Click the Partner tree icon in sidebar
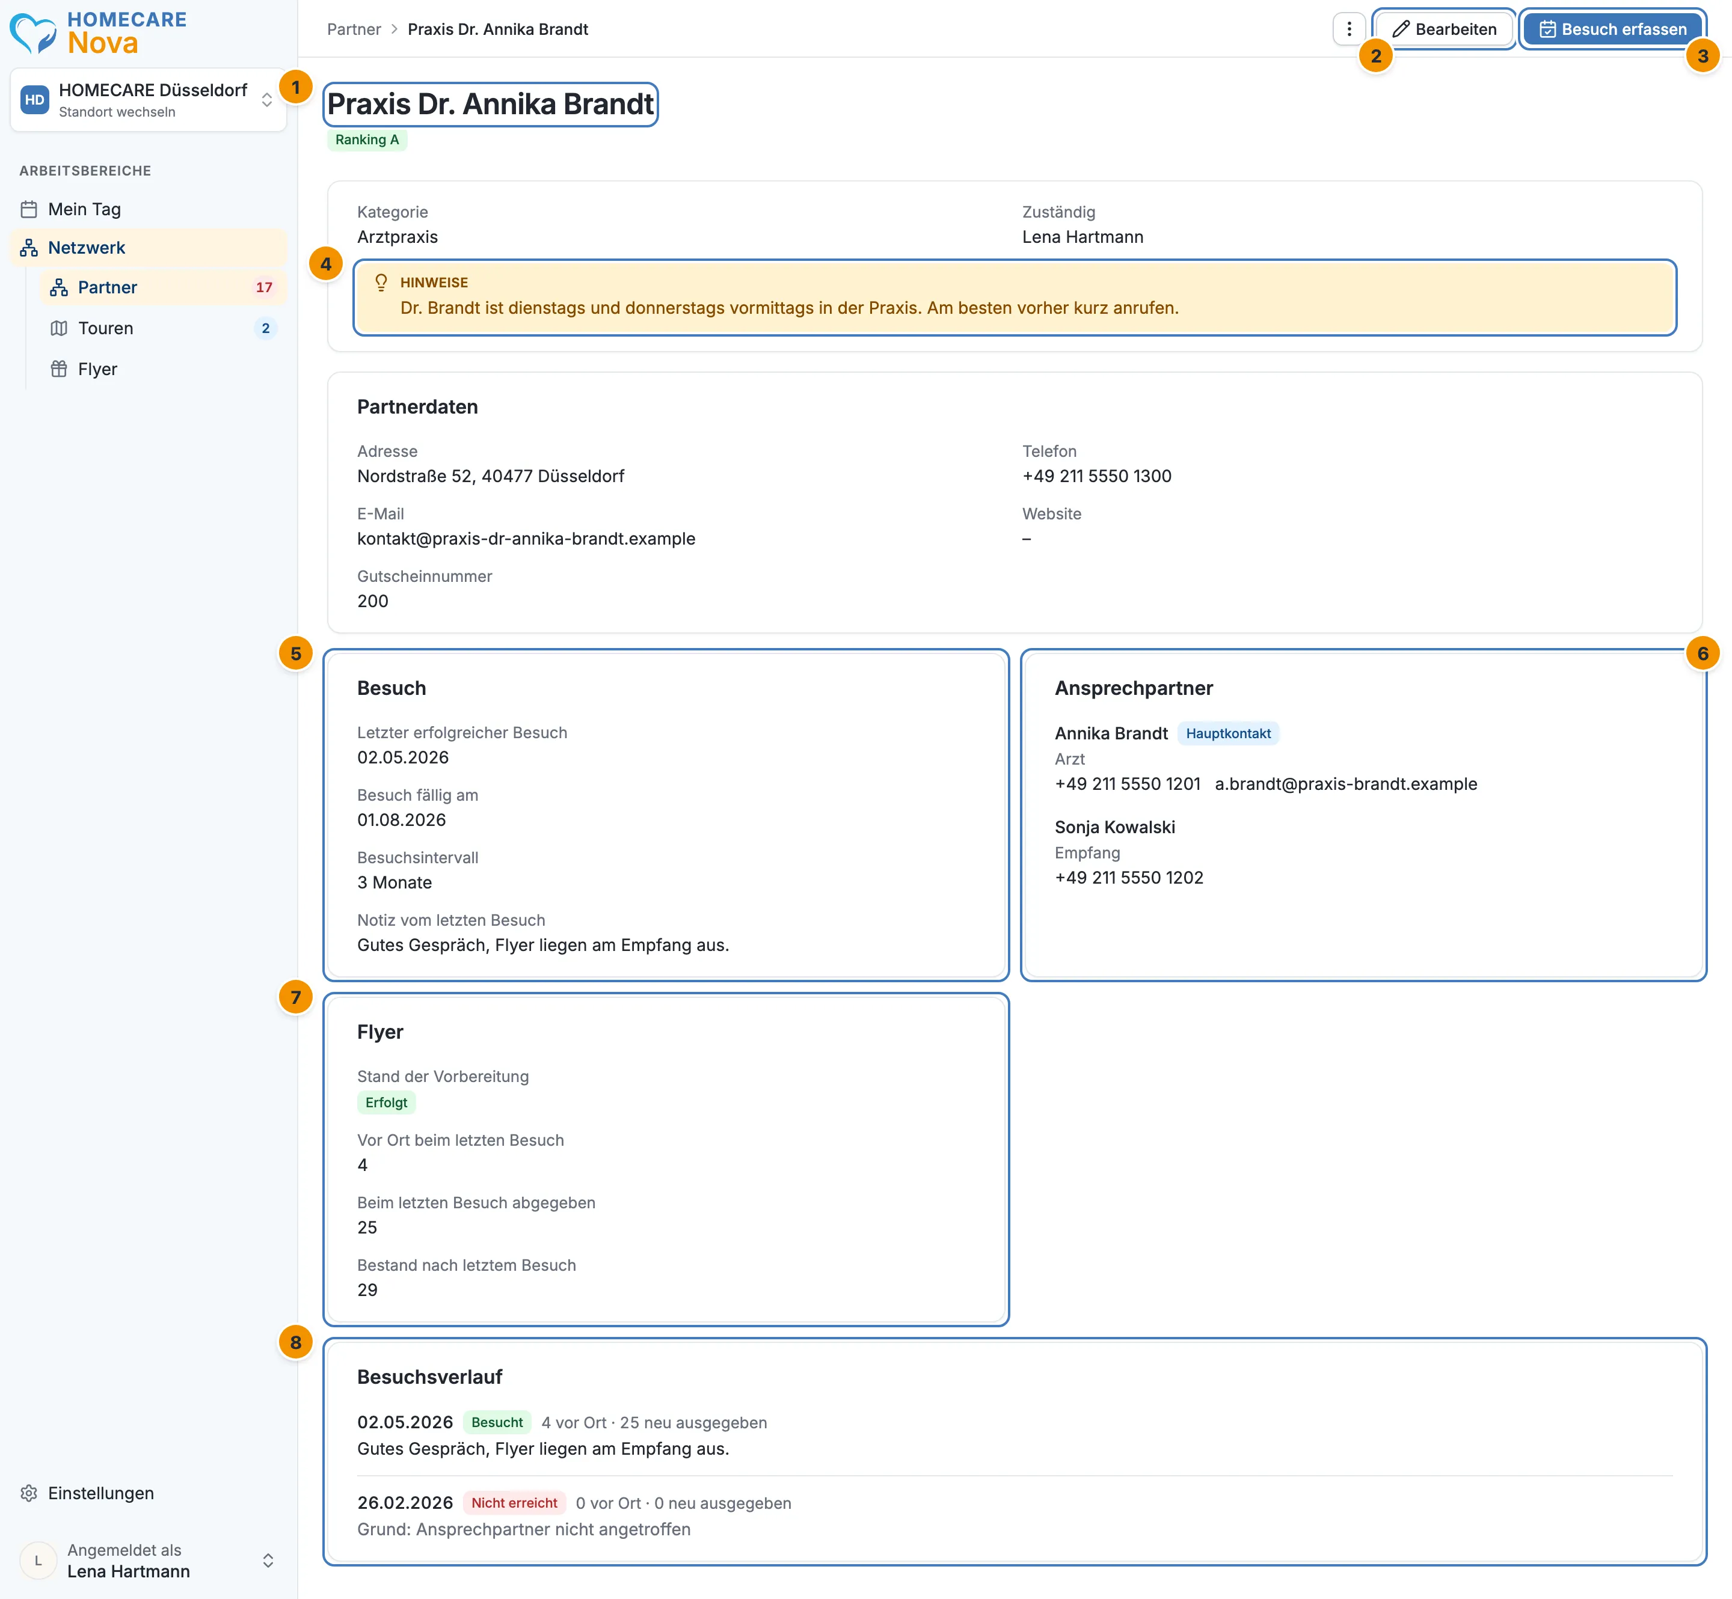 (59, 287)
